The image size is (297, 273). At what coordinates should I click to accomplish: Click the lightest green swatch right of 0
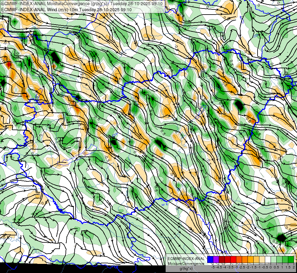pos(274,259)
